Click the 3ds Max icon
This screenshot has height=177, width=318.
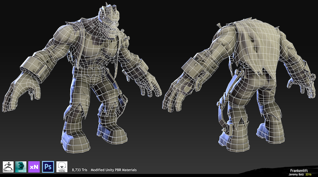point(21,166)
